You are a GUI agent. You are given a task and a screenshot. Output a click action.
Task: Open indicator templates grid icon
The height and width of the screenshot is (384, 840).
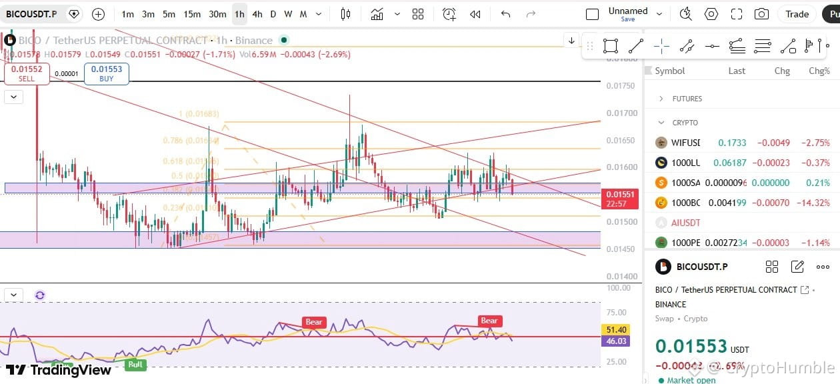tap(418, 14)
